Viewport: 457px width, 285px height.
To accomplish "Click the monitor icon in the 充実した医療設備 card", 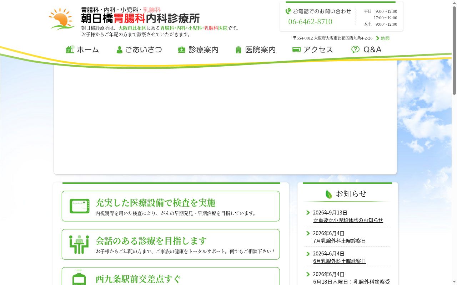I will point(80,206).
